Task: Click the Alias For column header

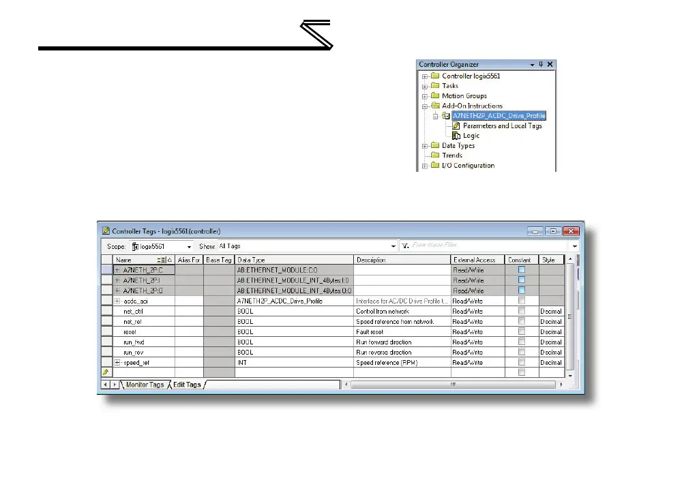Action: (x=189, y=260)
